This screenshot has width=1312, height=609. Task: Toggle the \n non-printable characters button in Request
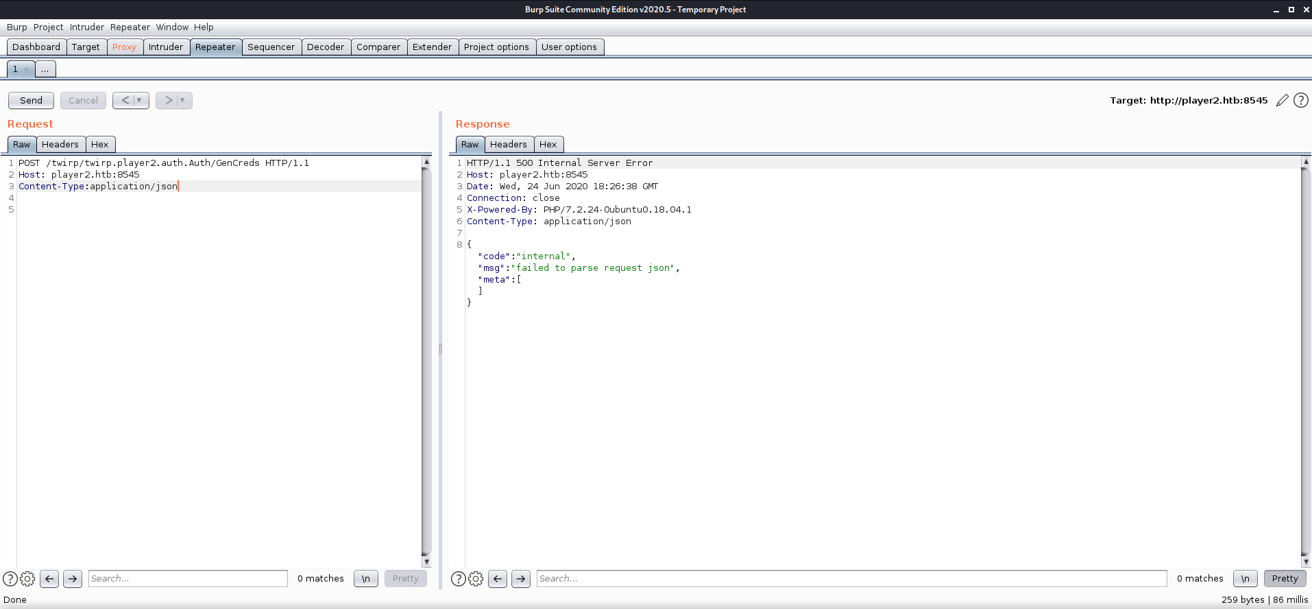[366, 579]
